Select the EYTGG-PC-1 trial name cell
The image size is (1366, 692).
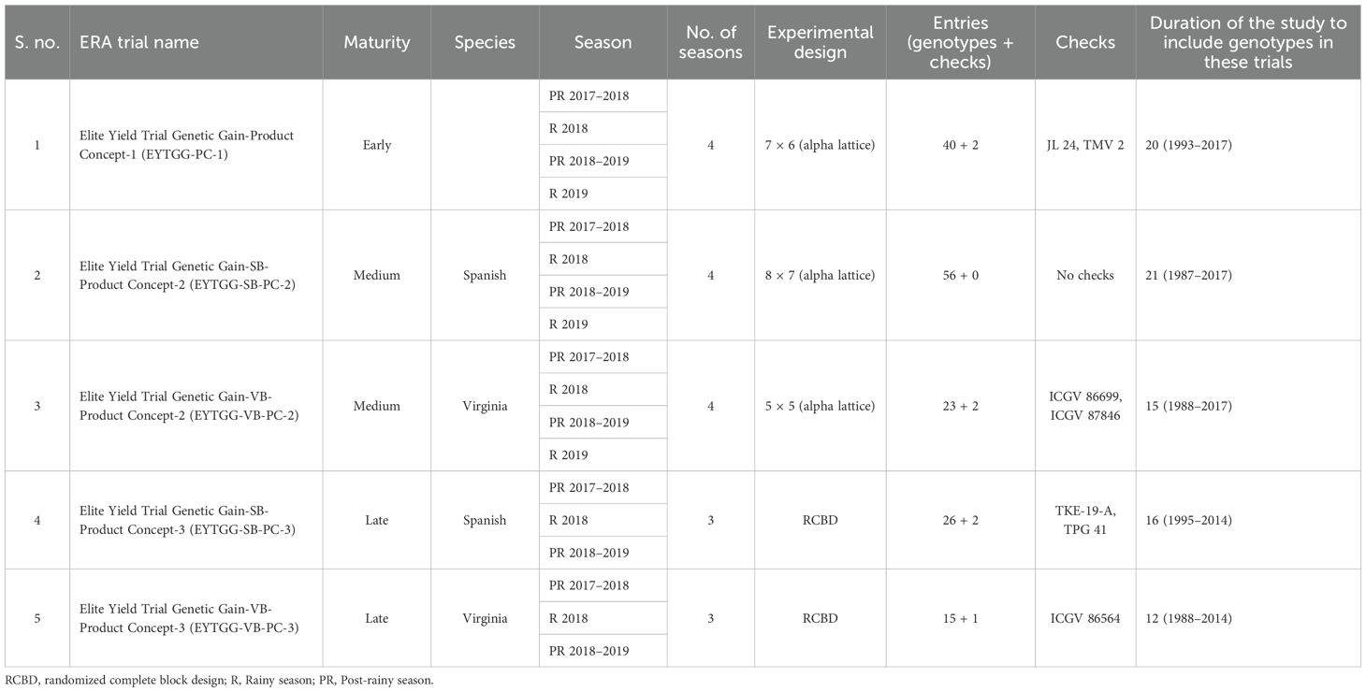click(187, 145)
